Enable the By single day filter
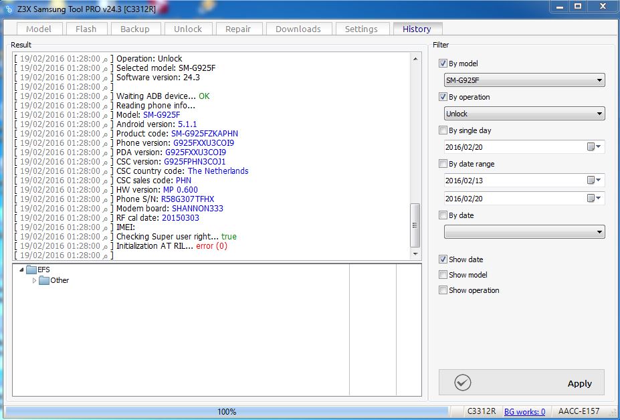 [x=443, y=130]
